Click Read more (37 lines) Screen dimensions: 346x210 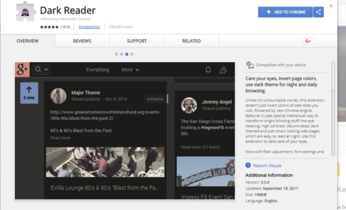click(x=200, y=147)
